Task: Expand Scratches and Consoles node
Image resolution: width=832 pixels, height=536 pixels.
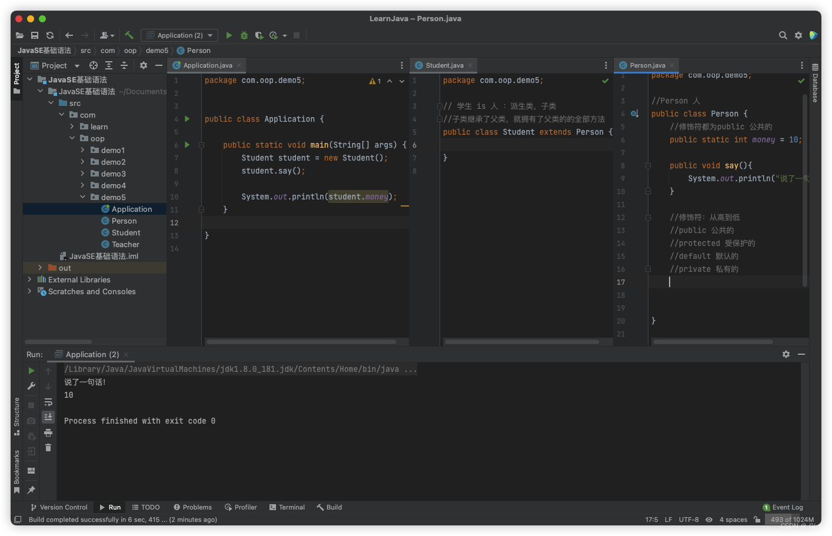Action: (30, 291)
